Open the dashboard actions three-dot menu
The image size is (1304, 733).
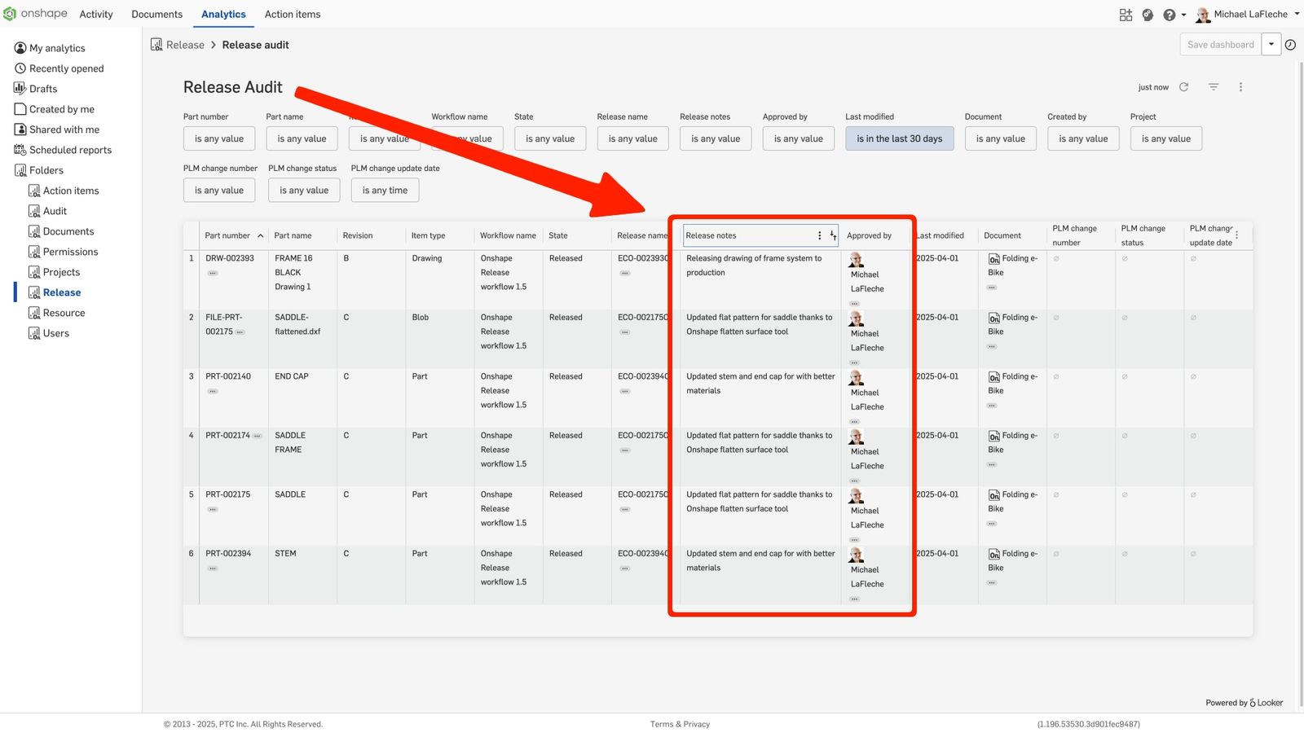(1240, 87)
